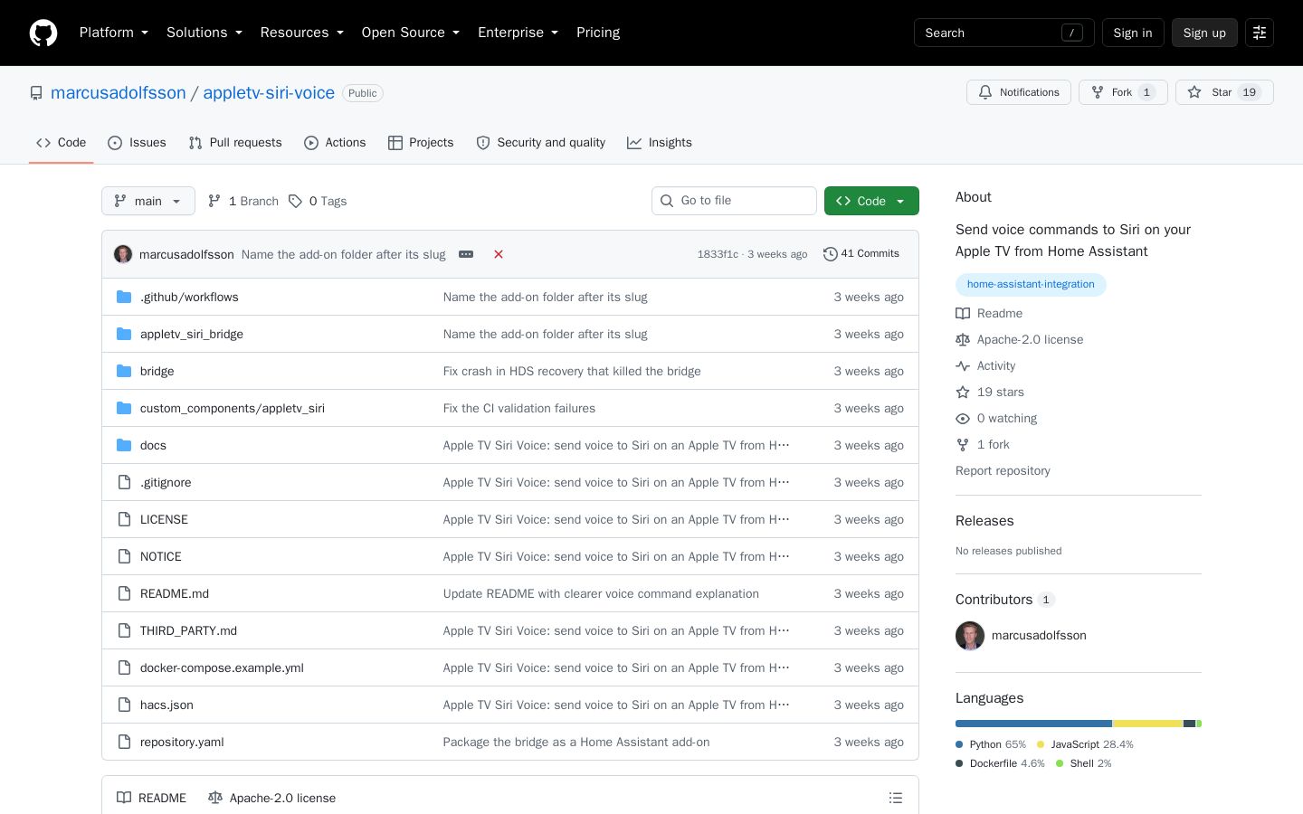Open commit "Update README with clearer voice command explanation"
This screenshot has height=814, width=1303.
point(601,593)
